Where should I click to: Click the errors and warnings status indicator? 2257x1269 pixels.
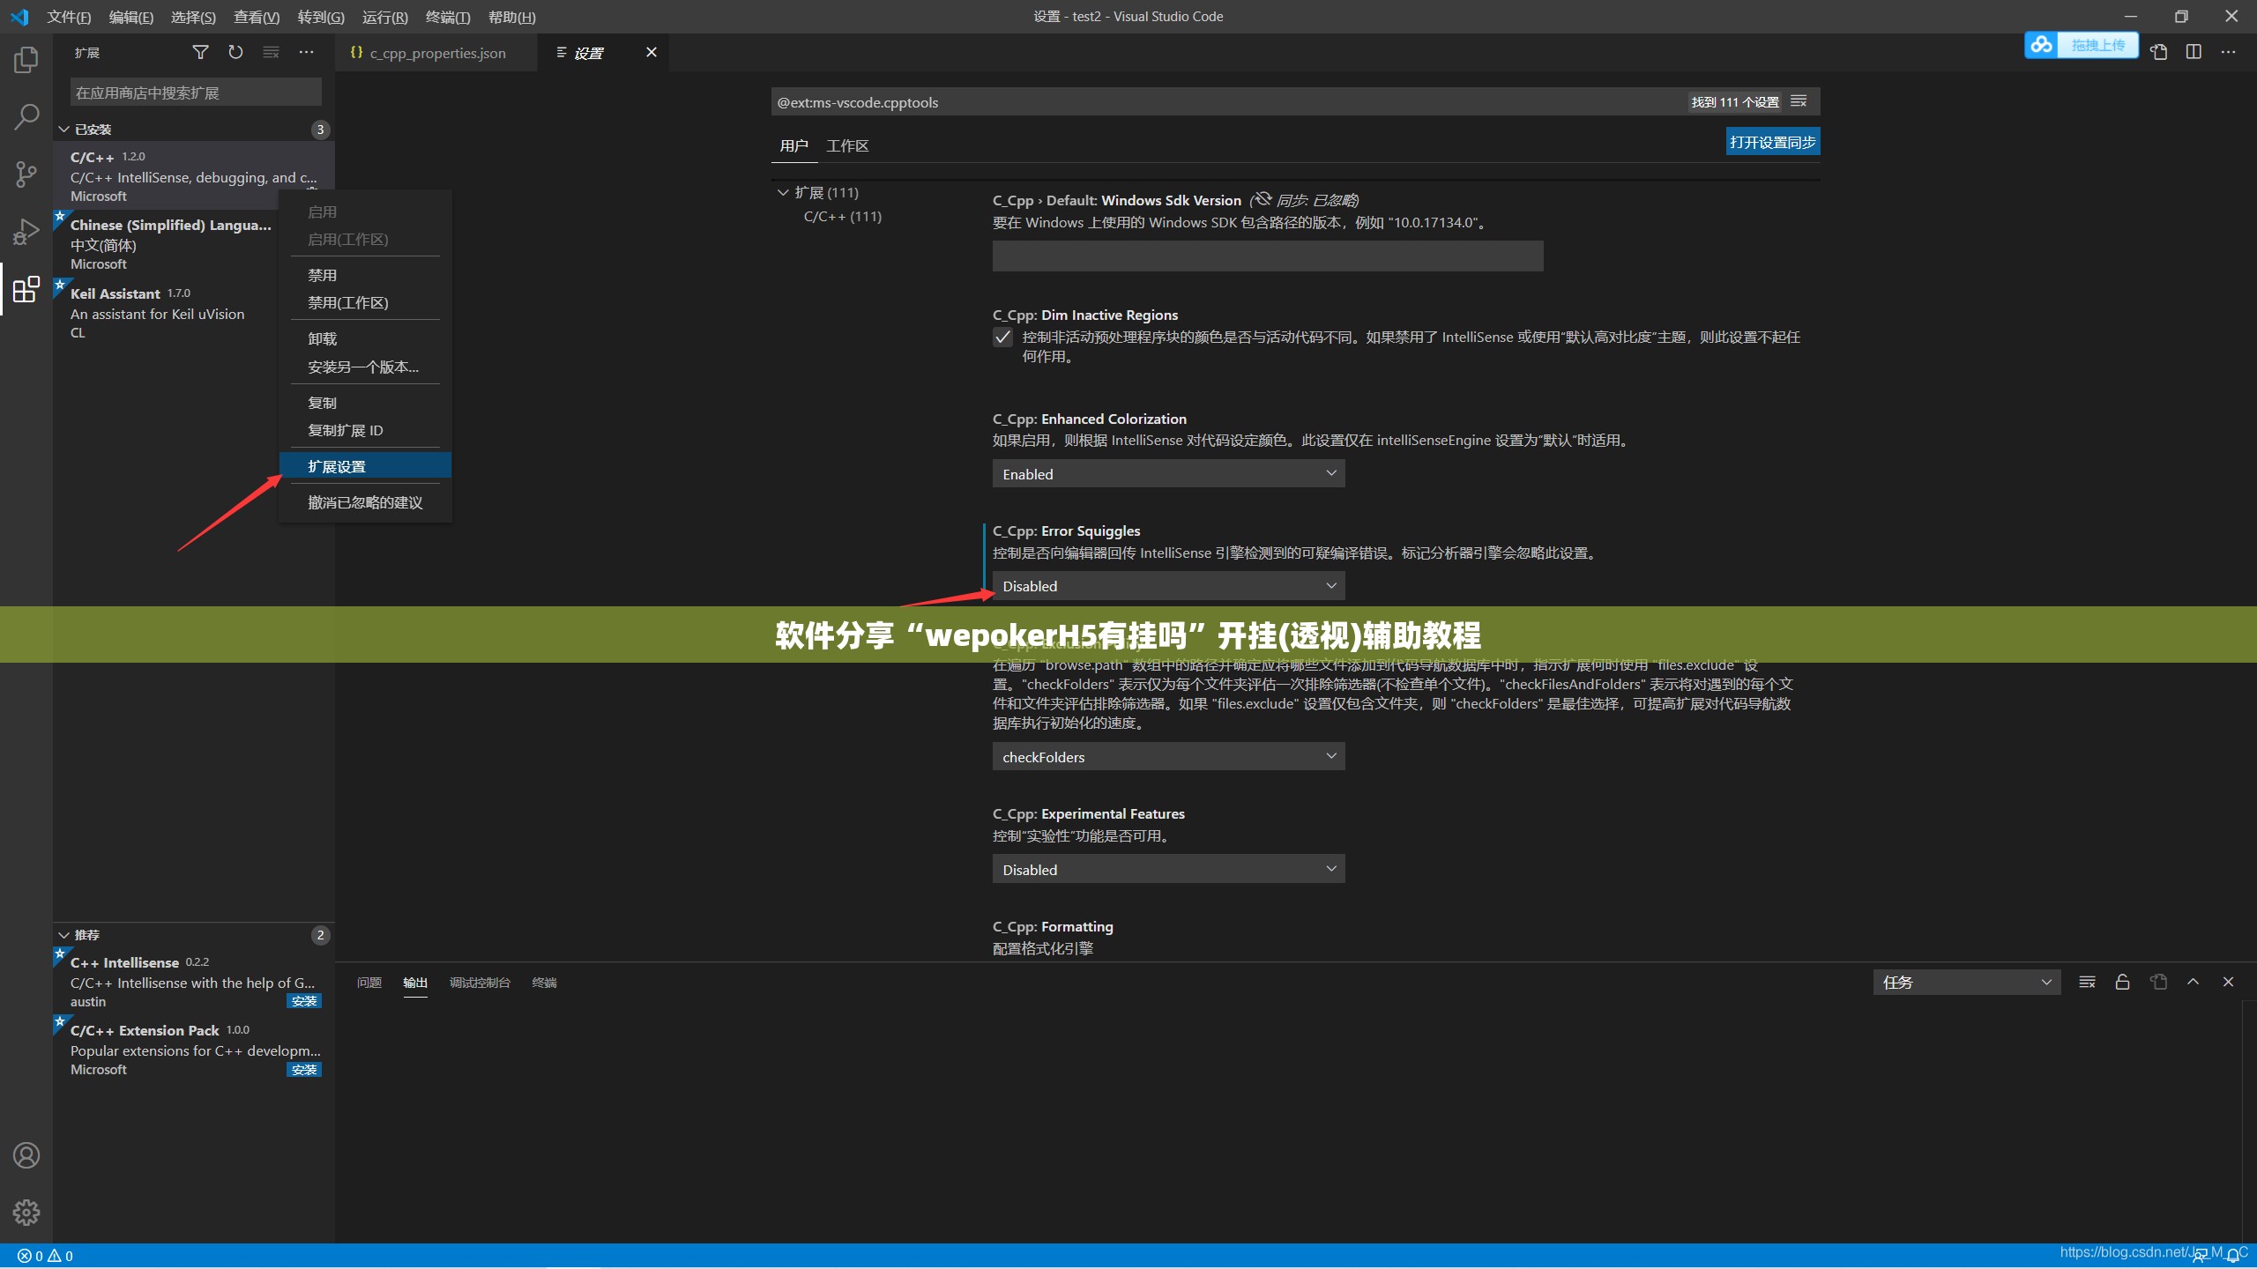[45, 1256]
